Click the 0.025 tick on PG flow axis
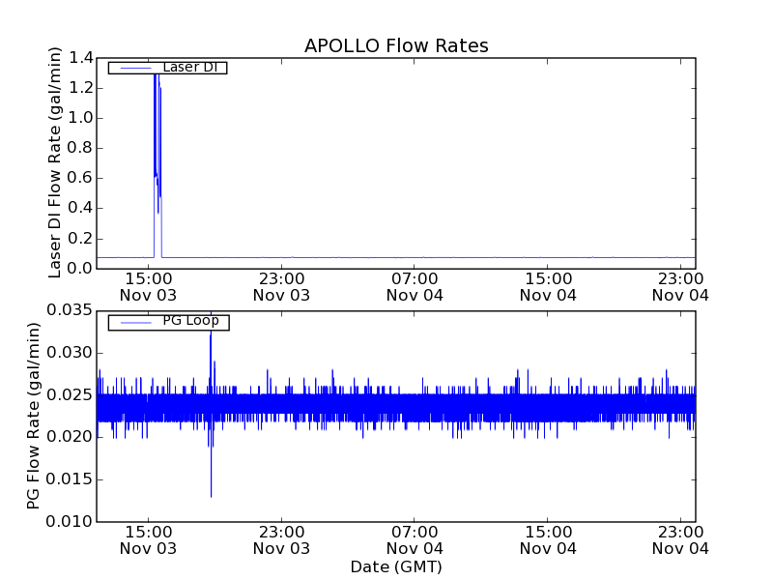Screen dimensions: 773x580 (x=70, y=395)
